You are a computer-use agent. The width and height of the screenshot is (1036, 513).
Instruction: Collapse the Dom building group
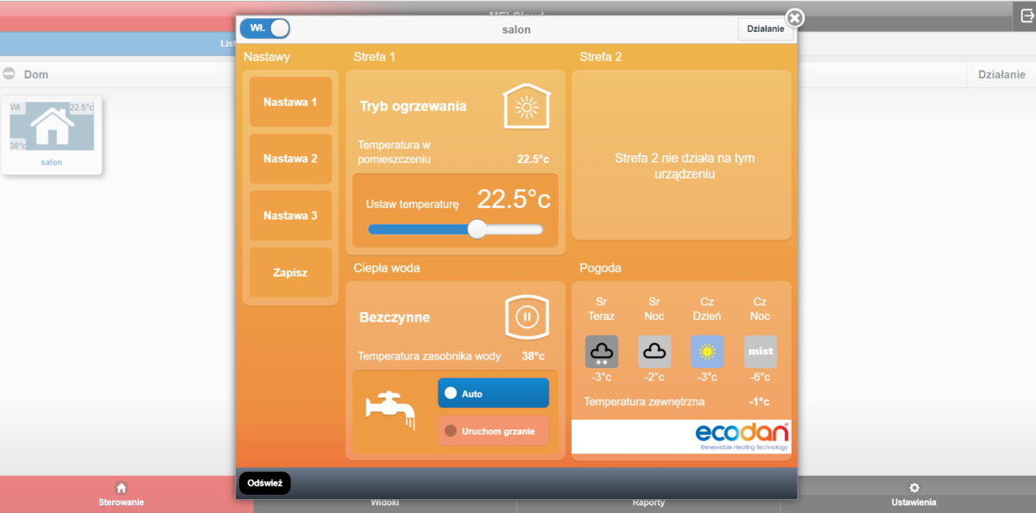click(9, 74)
